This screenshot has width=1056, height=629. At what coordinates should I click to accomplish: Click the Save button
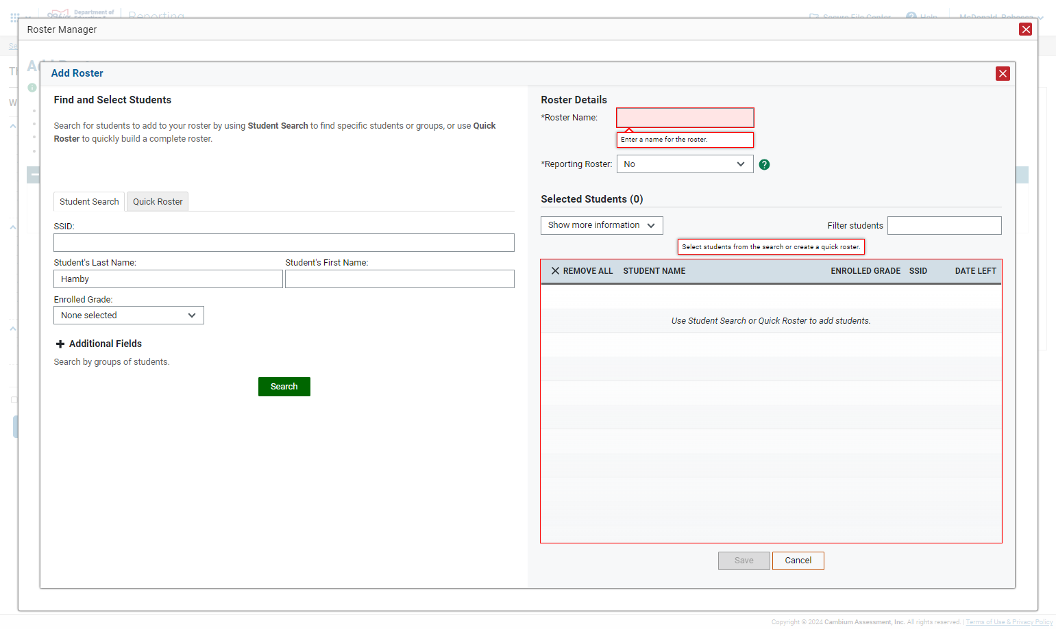tap(744, 561)
